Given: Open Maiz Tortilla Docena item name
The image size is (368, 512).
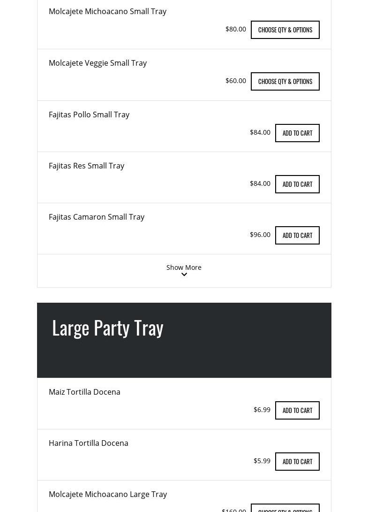Looking at the screenshot, I should [84, 392].
